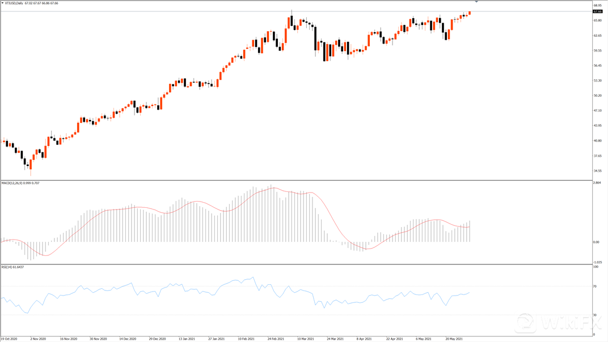The width and height of the screenshot is (608, 342).
Task: Click the current price tag 67.66
Action: click(597, 11)
